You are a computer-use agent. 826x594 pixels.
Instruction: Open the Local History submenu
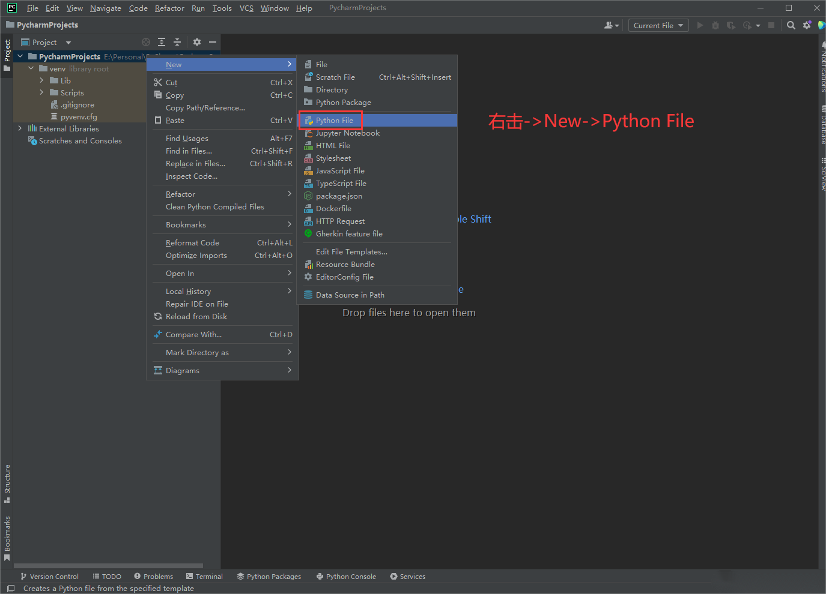[x=222, y=292]
